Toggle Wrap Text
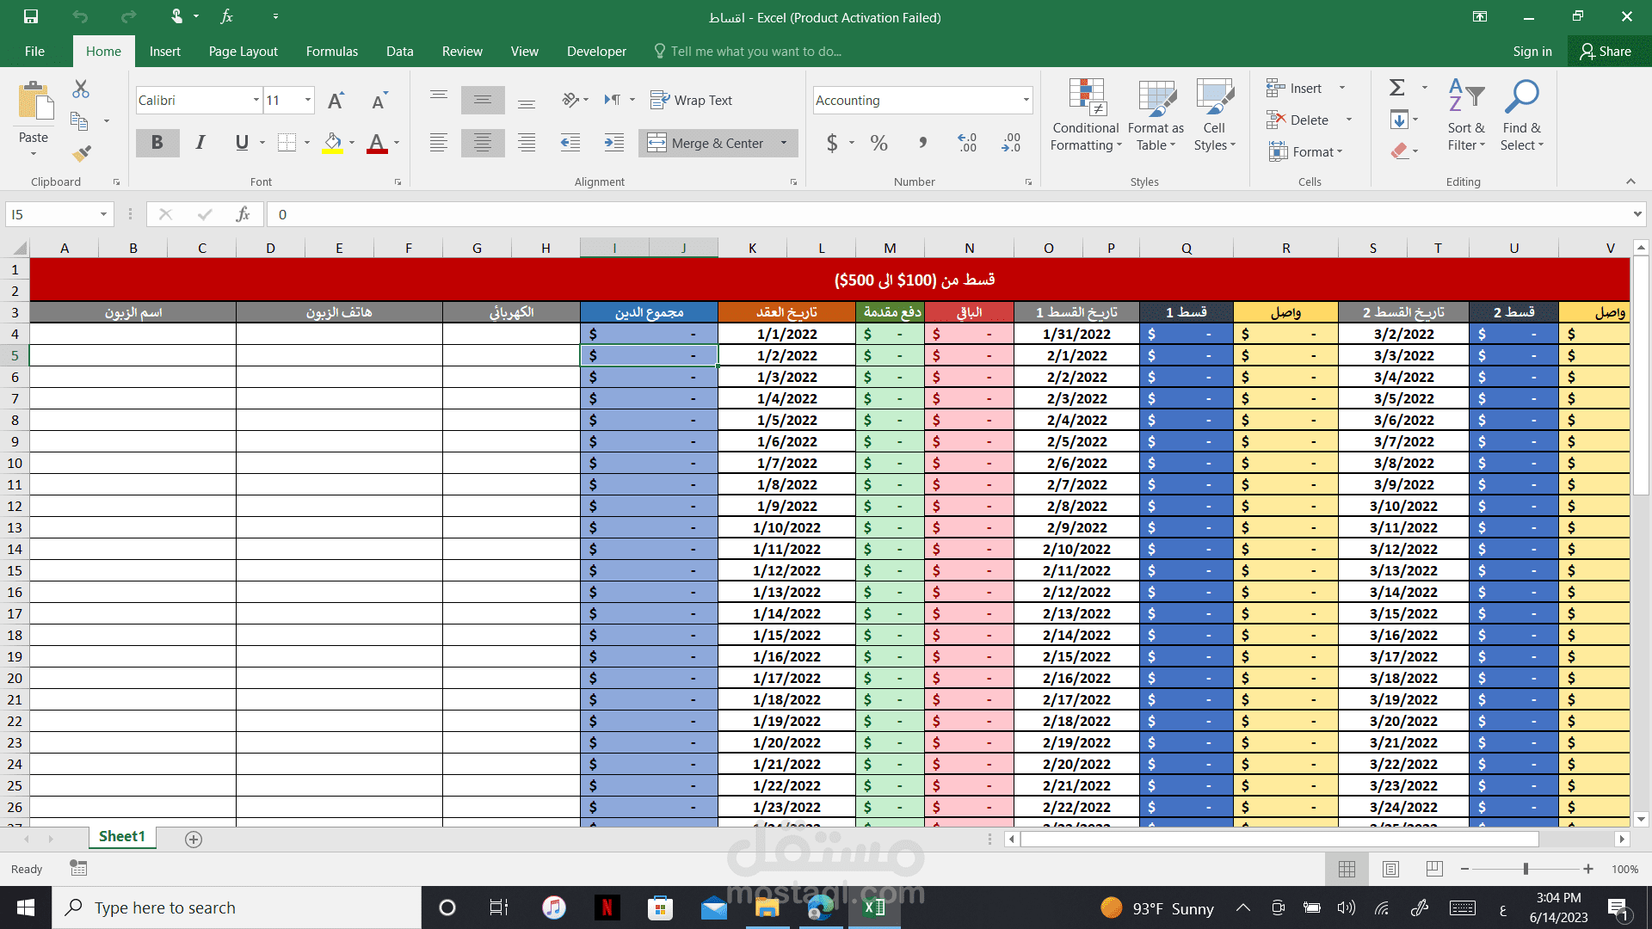The image size is (1652, 929). pyautogui.click(x=691, y=101)
